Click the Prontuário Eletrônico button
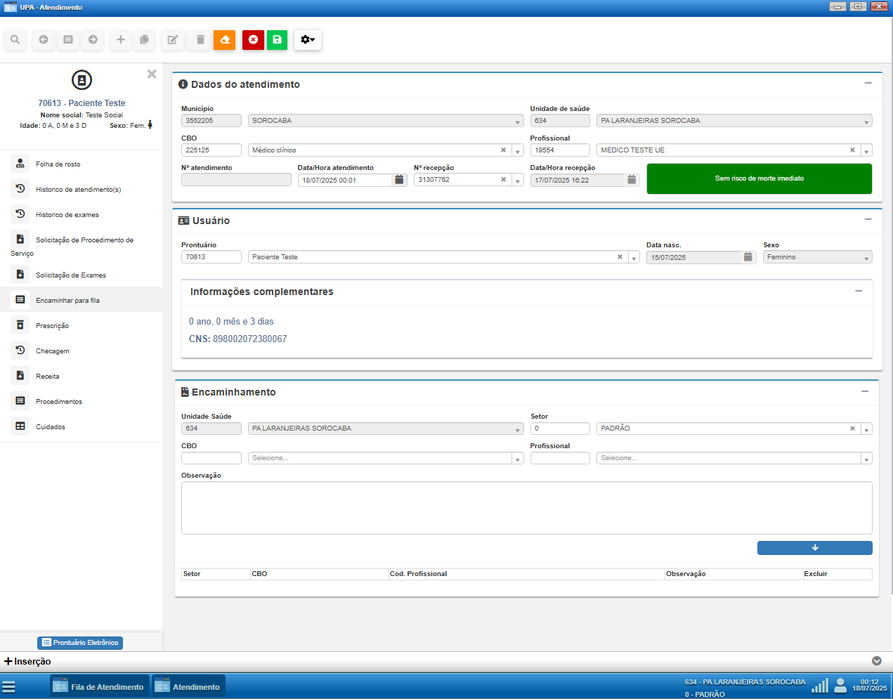 [80, 643]
